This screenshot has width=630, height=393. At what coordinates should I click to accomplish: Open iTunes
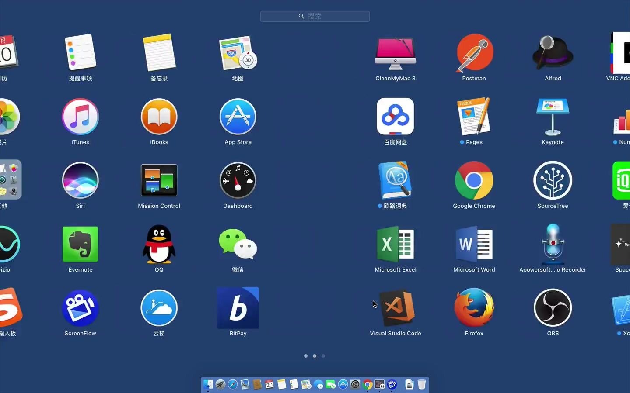tap(80, 117)
